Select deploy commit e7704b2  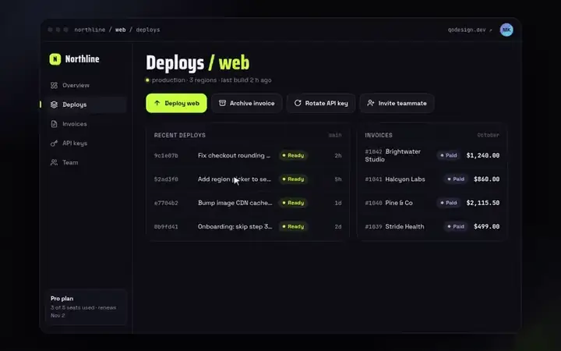tap(166, 203)
